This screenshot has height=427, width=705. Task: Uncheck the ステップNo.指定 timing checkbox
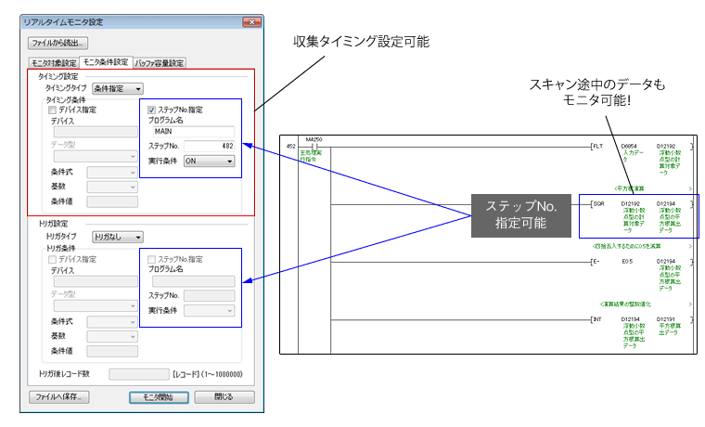[153, 110]
